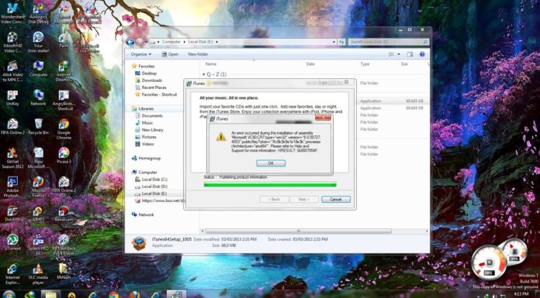Click Computer in the address breadcrumb
Image resolution: width=540 pixels, height=298 pixels.
click(x=171, y=42)
